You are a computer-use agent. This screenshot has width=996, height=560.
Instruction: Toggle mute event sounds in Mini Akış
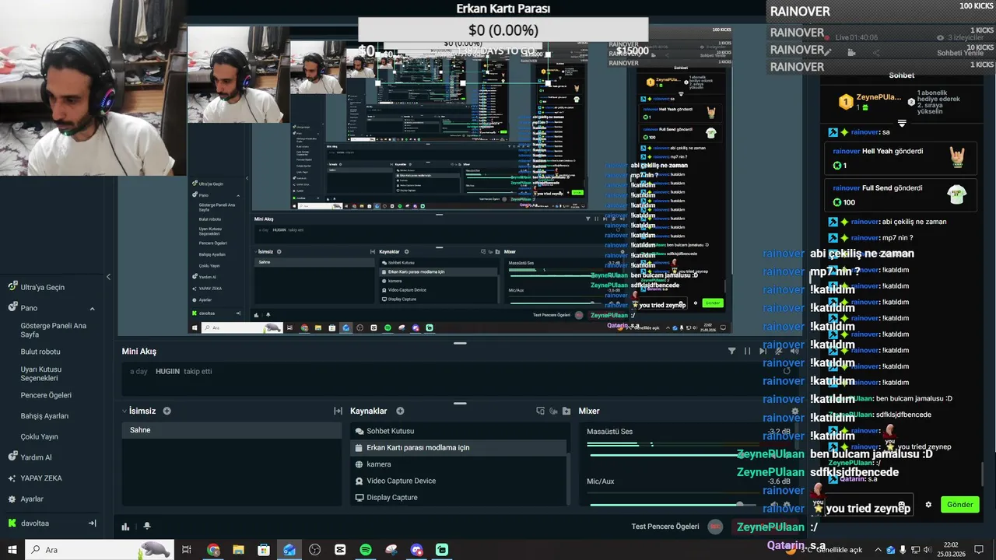(778, 351)
